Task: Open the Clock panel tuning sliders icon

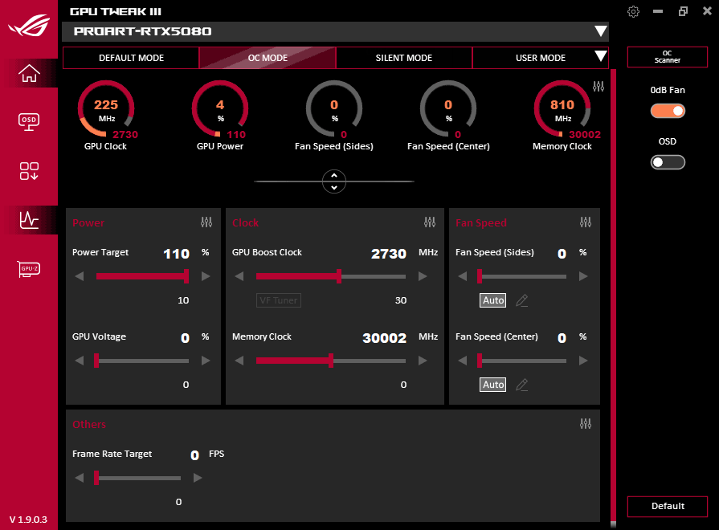Action: tap(430, 222)
